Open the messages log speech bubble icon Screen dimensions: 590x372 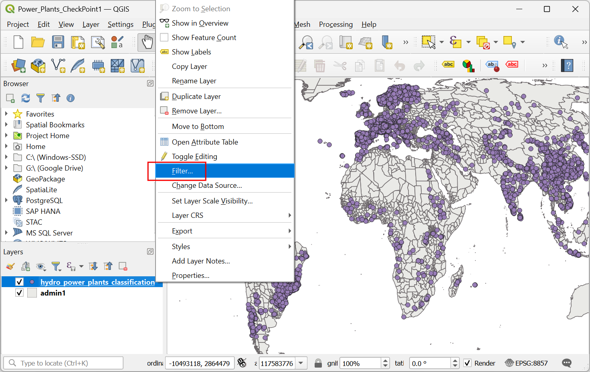[567, 363]
